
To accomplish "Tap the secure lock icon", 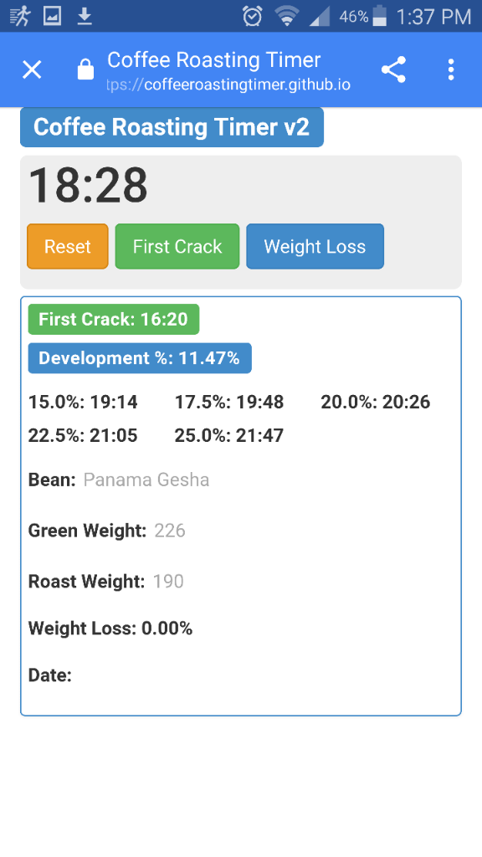I will pos(85,69).
